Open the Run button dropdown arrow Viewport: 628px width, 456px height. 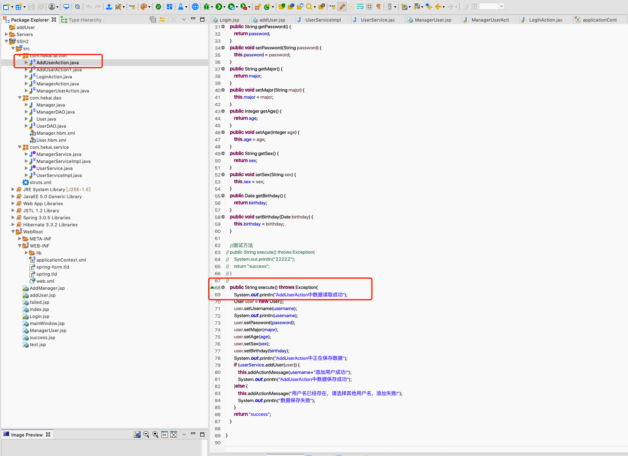(x=224, y=7)
